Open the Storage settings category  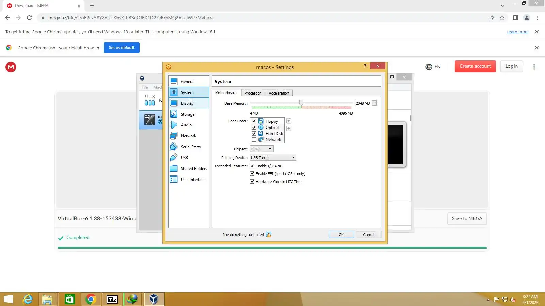189,114
